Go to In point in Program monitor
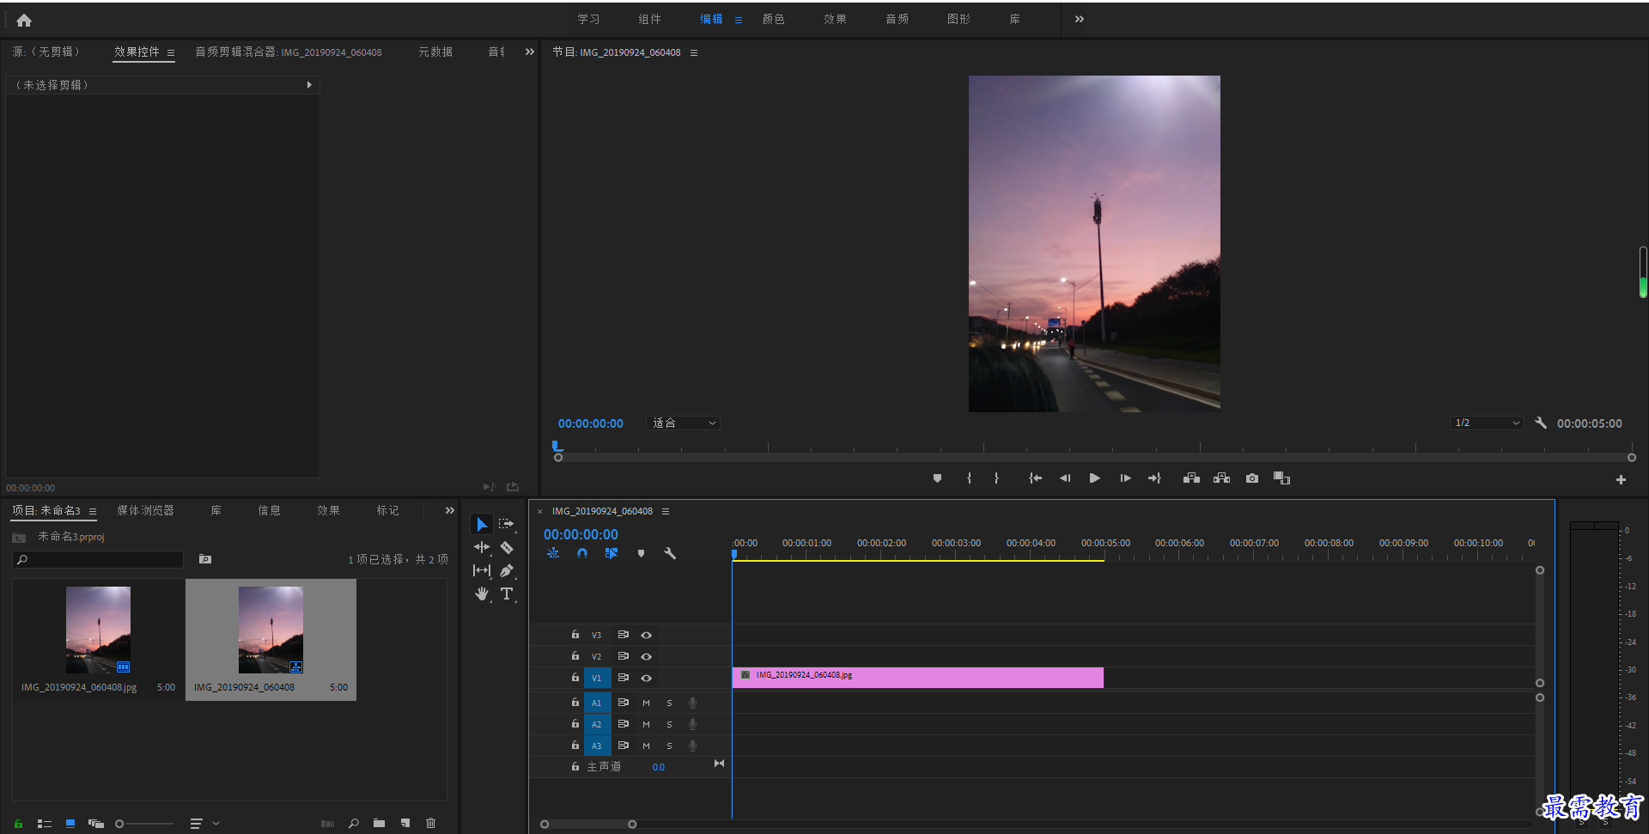This screenshot has width=1649, height=834. pos(1035,478)
